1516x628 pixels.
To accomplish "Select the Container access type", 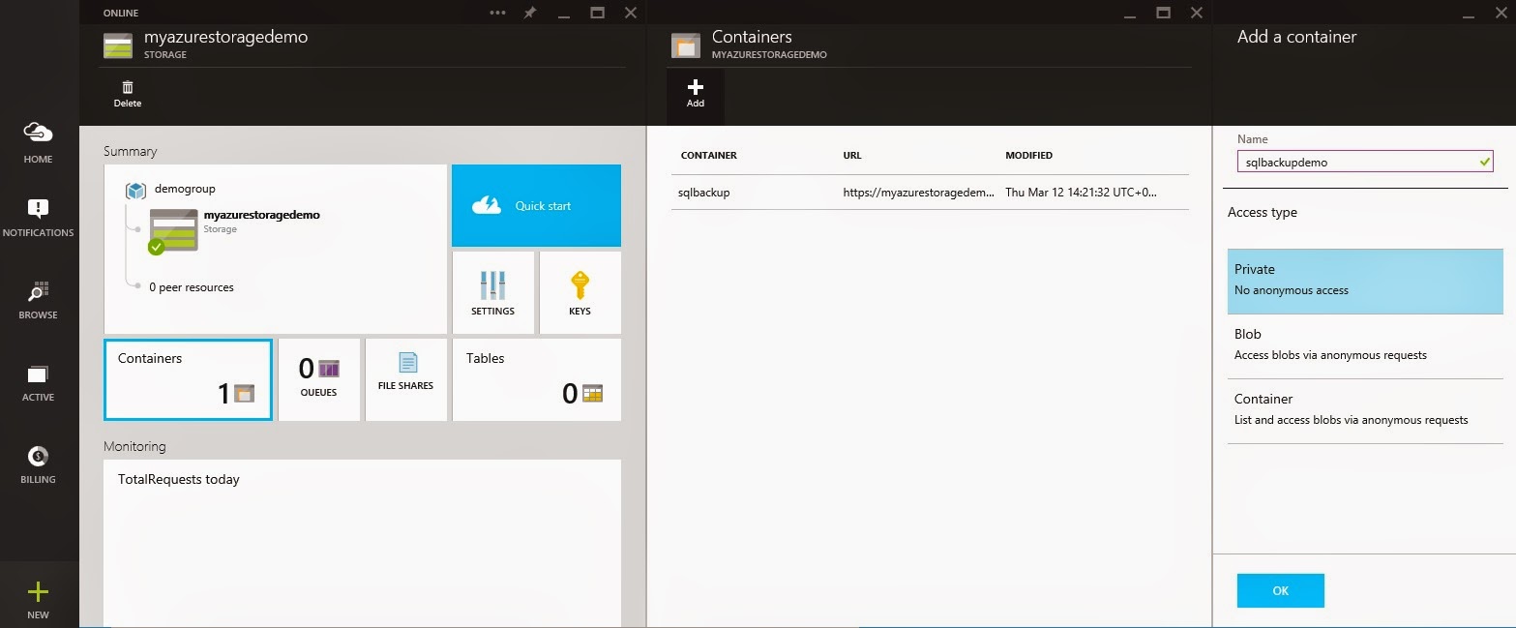I will [1365, 410].
